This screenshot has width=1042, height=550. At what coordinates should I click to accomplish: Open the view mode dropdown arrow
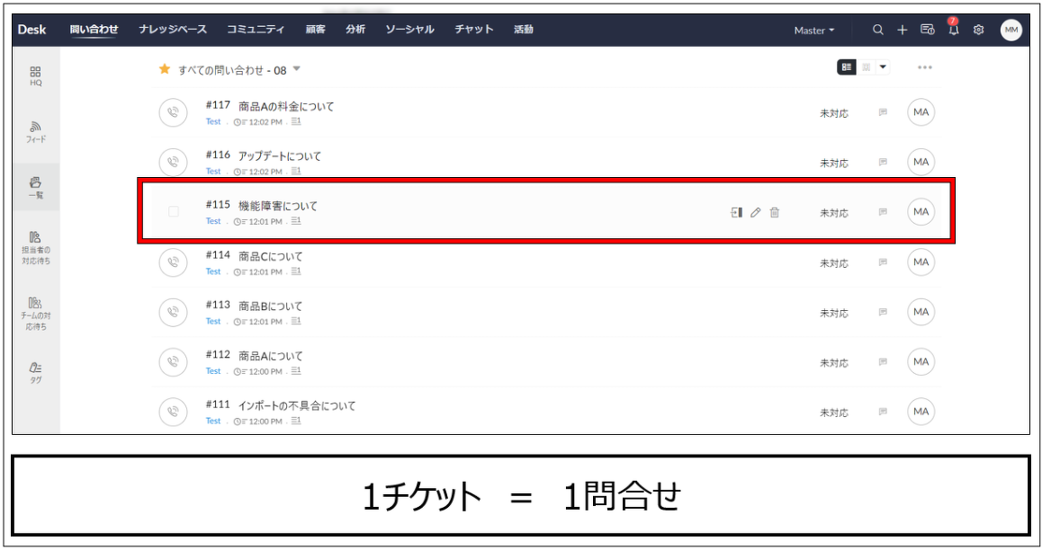883,67
